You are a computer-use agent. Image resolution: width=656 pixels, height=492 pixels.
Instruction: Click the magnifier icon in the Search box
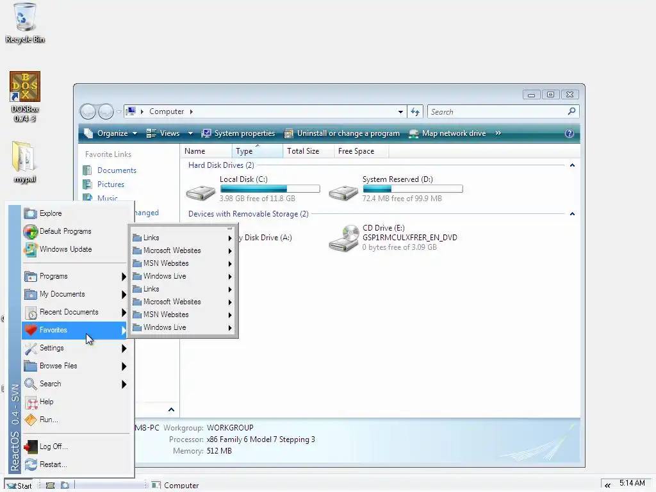pyautogui.click(x=571, y=111)
